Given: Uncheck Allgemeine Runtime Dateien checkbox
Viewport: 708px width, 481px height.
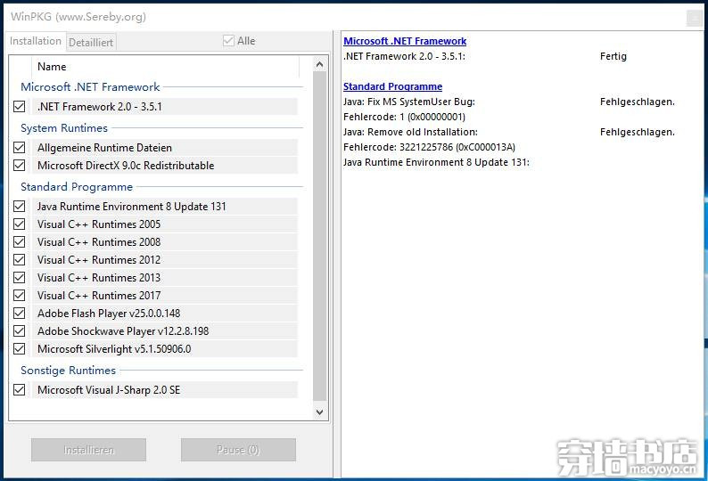Looking at the screenshot, I should (x=20, y=148).
